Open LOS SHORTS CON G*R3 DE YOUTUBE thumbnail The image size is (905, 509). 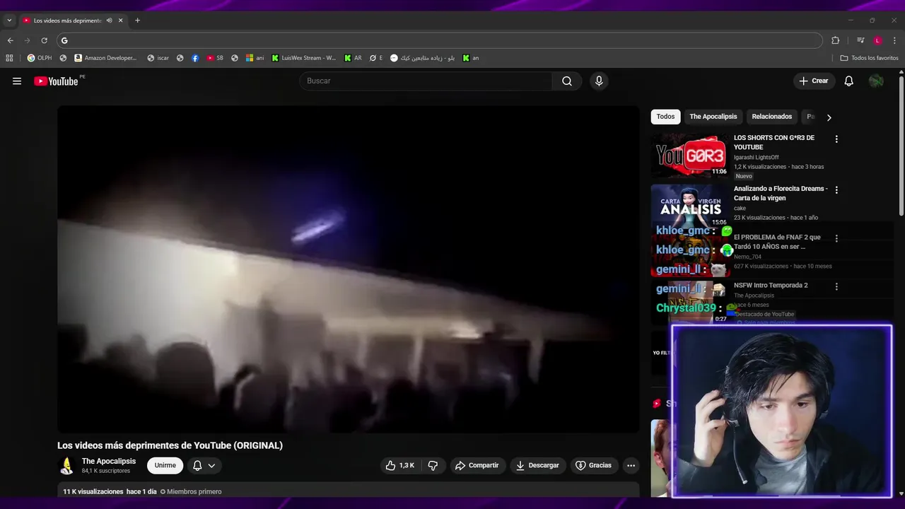click(689, 155)
